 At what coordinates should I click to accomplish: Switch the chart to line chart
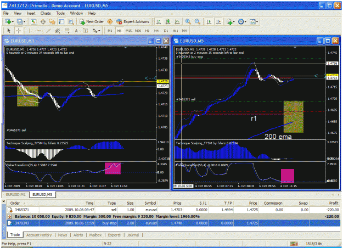[x=177, y=21]
